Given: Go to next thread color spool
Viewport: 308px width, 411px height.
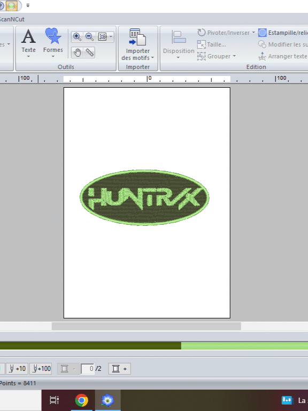Looking at the screenshot, I should pos(119,369).
